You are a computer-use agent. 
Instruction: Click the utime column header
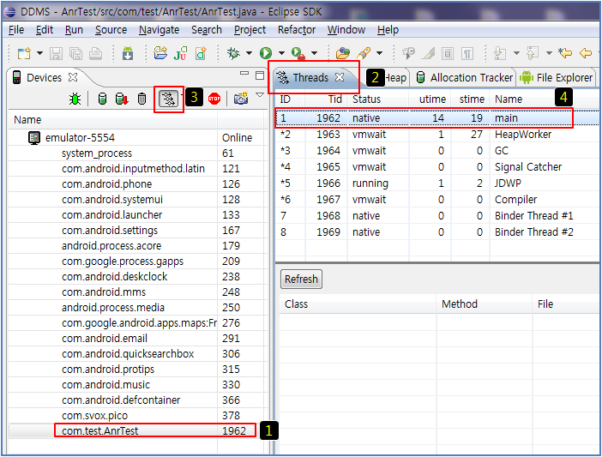(430, 99)
